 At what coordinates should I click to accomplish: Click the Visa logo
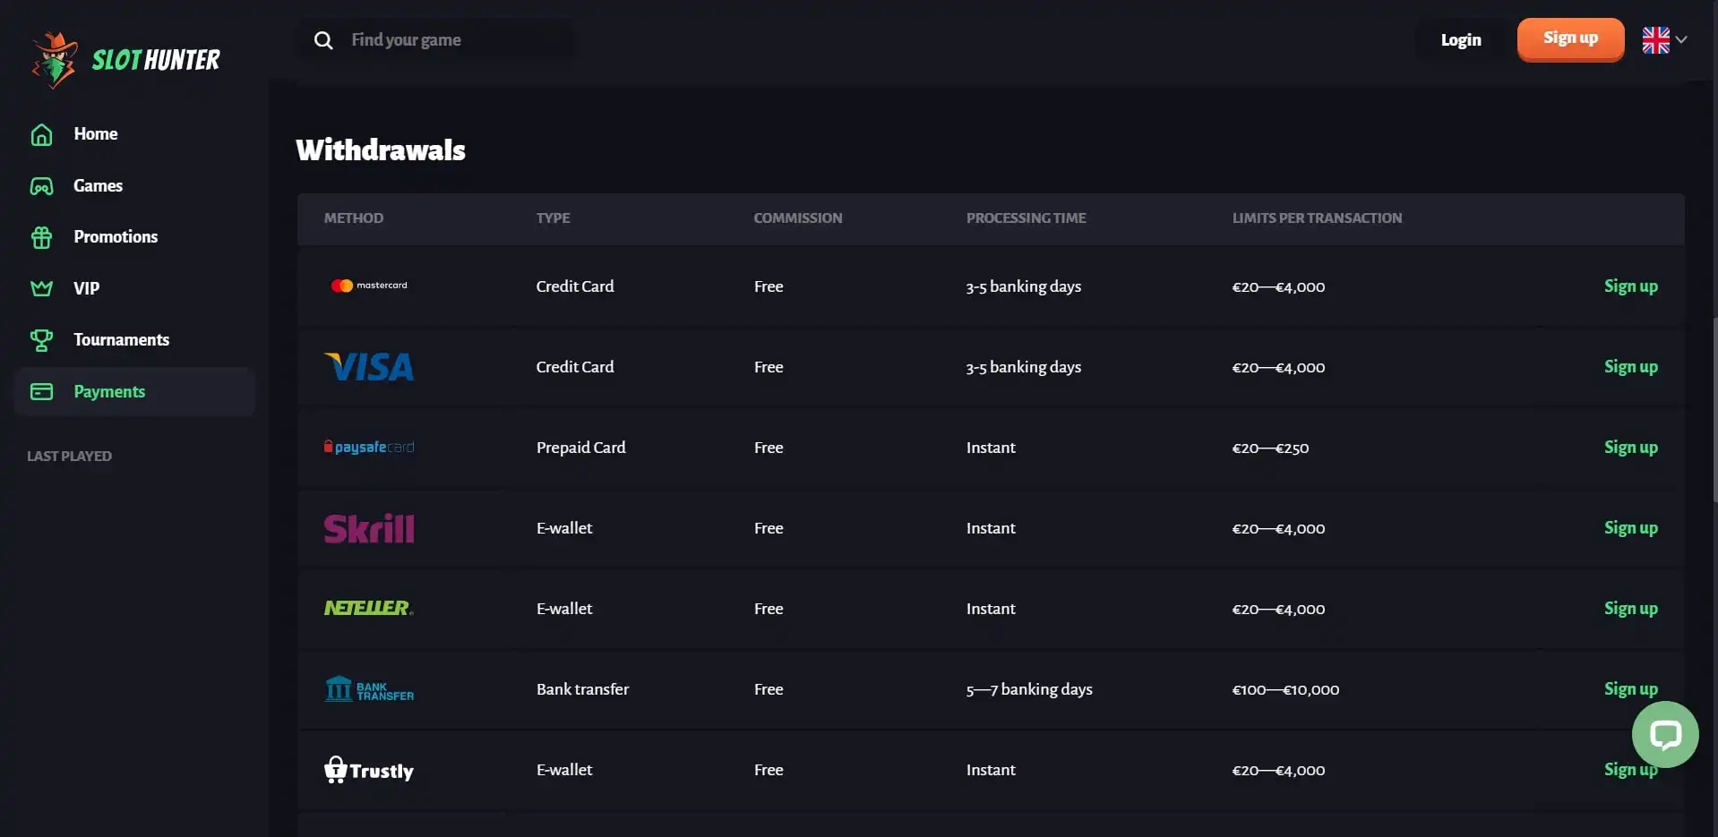pos(368,367)
